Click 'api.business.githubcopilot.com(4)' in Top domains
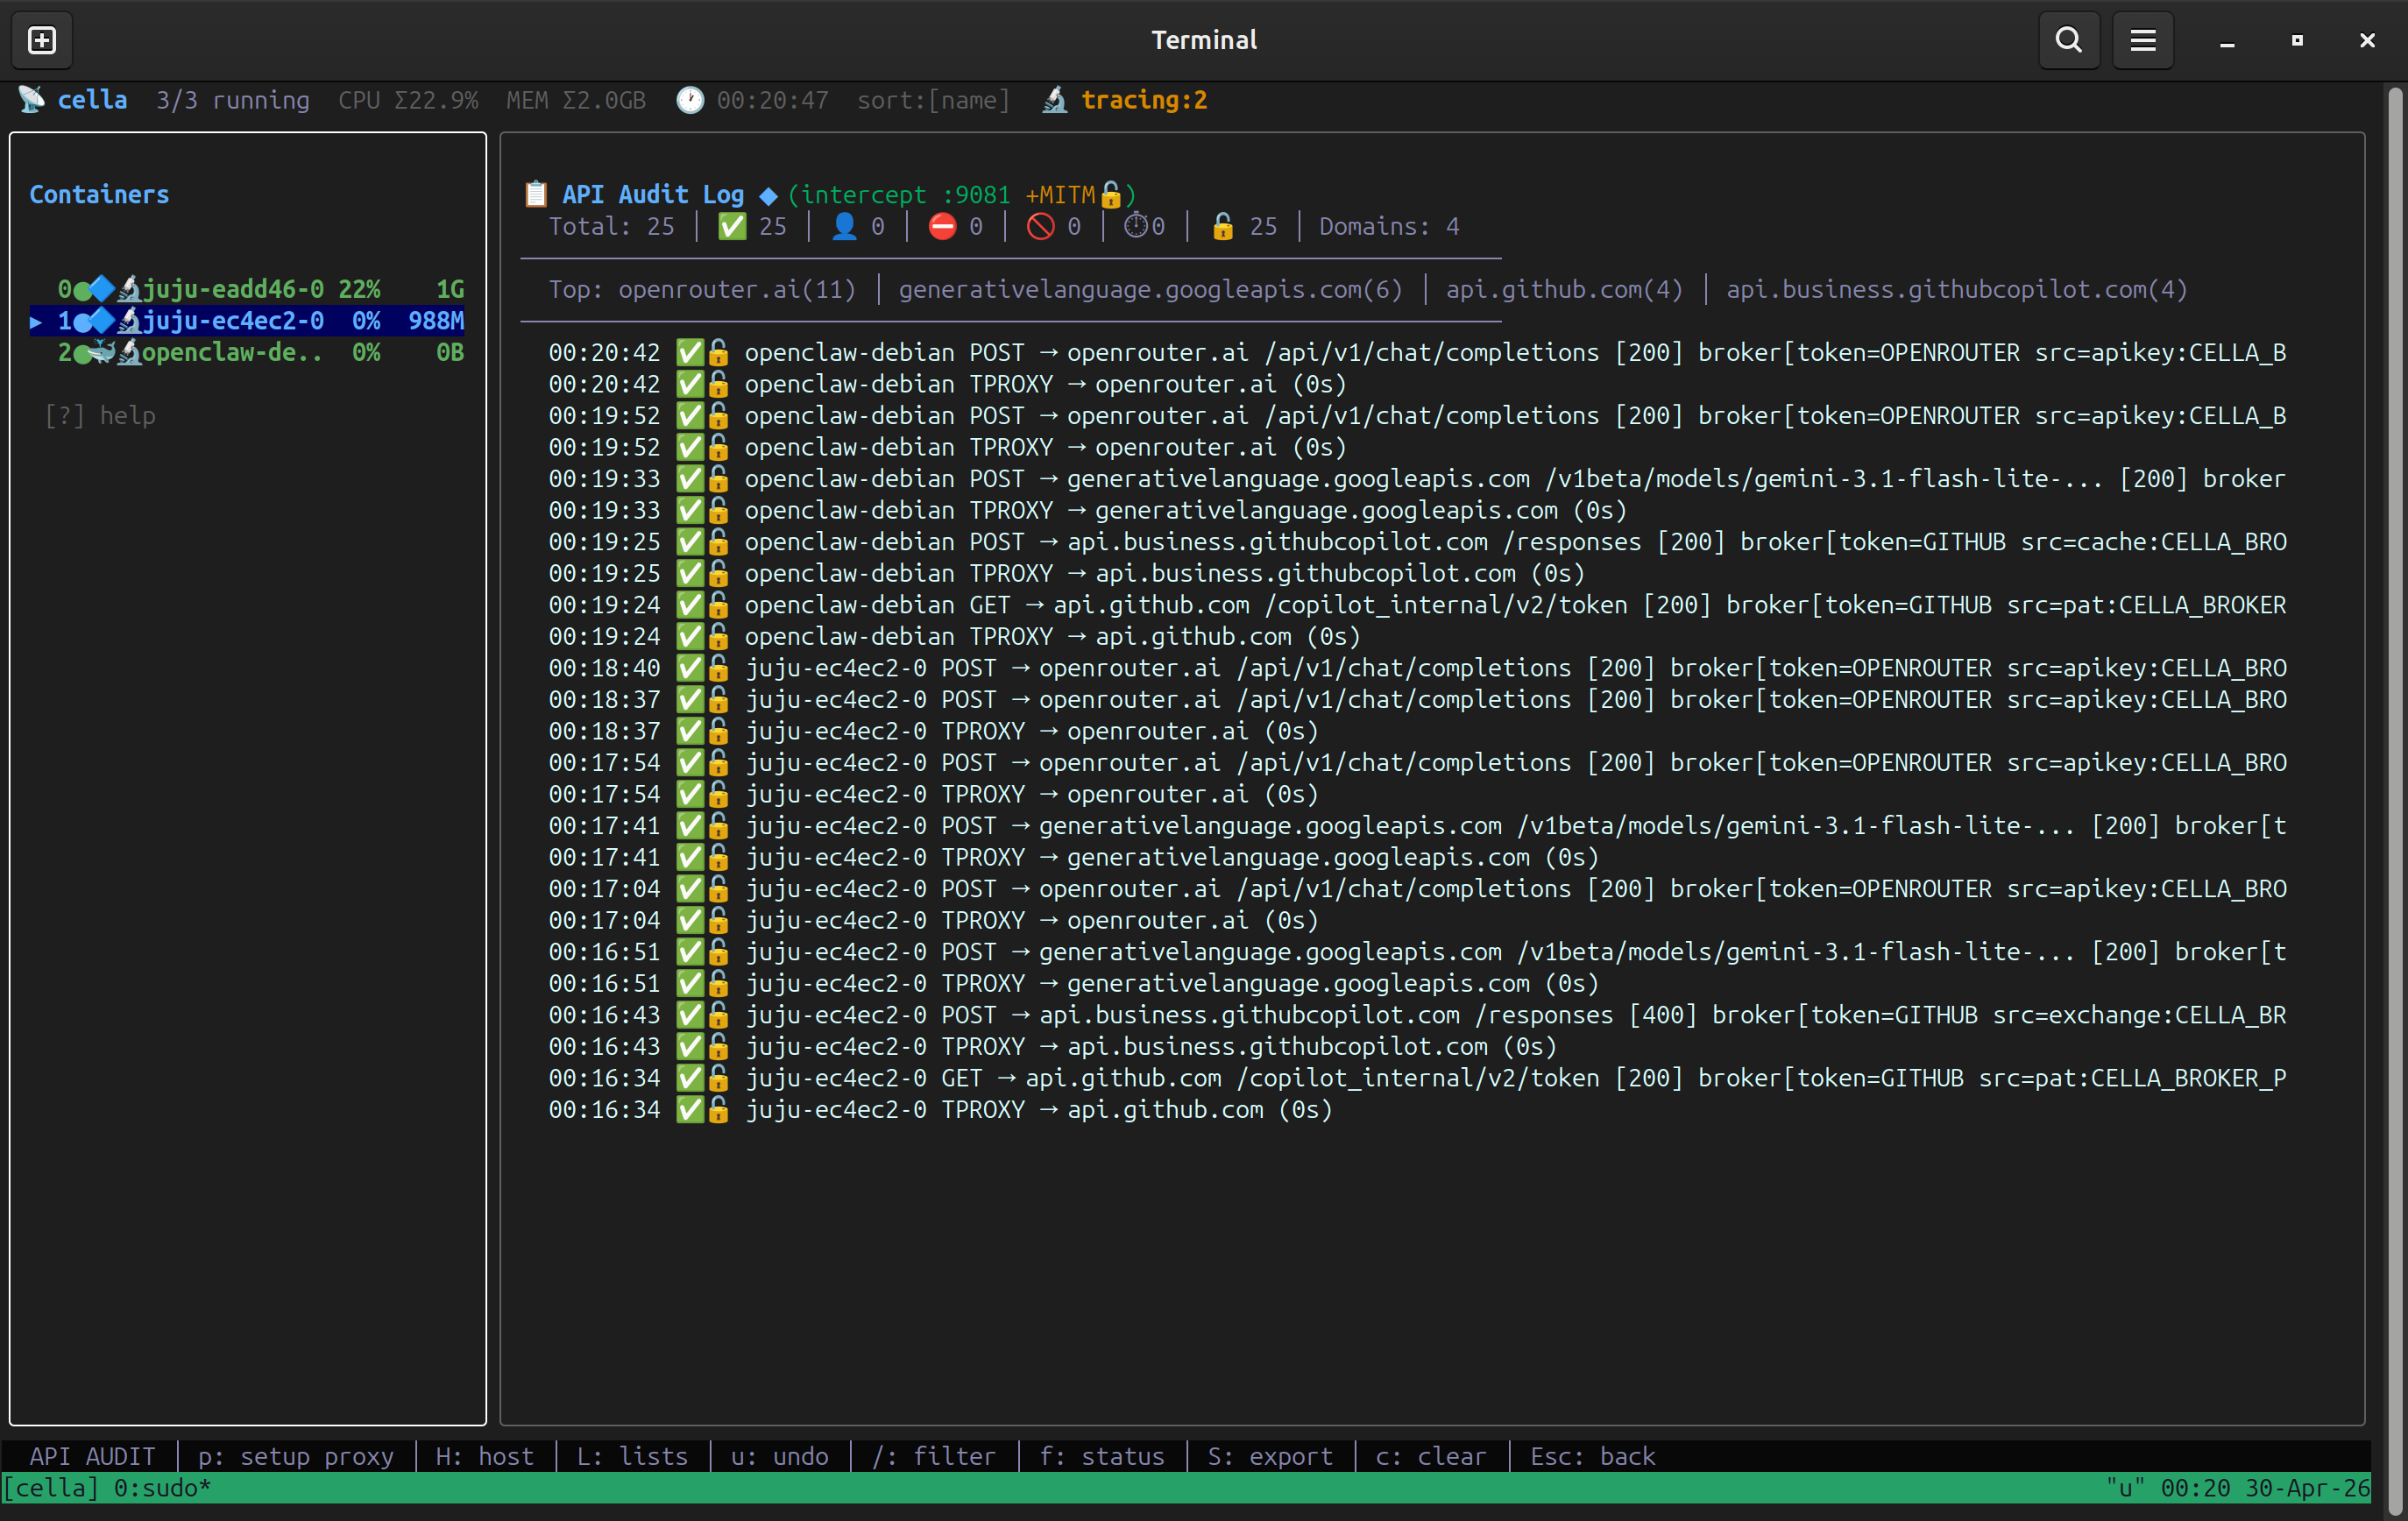 click(1956, 289)
